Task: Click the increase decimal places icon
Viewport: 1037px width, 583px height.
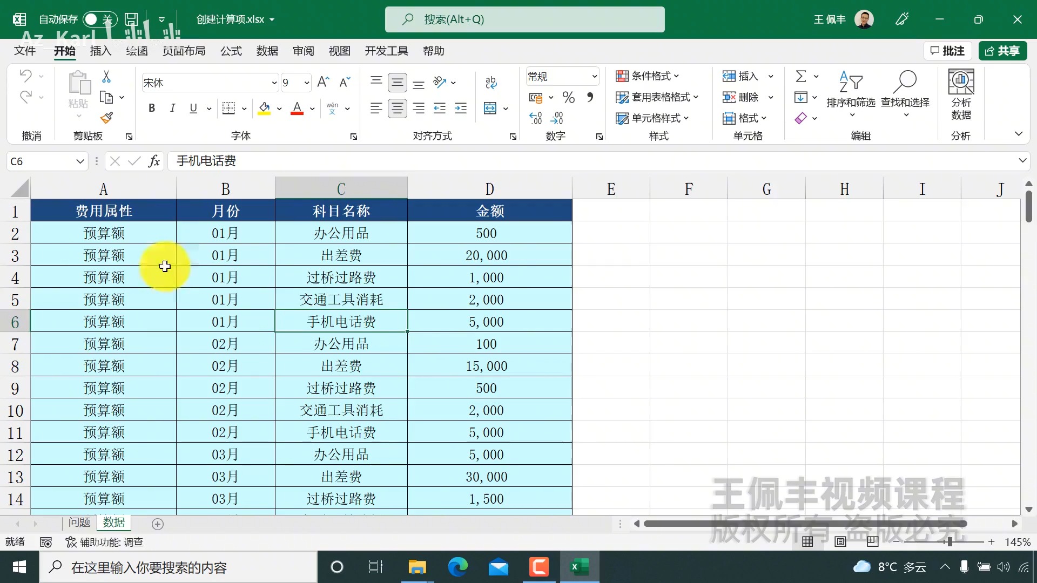Action: pos(535,118)
